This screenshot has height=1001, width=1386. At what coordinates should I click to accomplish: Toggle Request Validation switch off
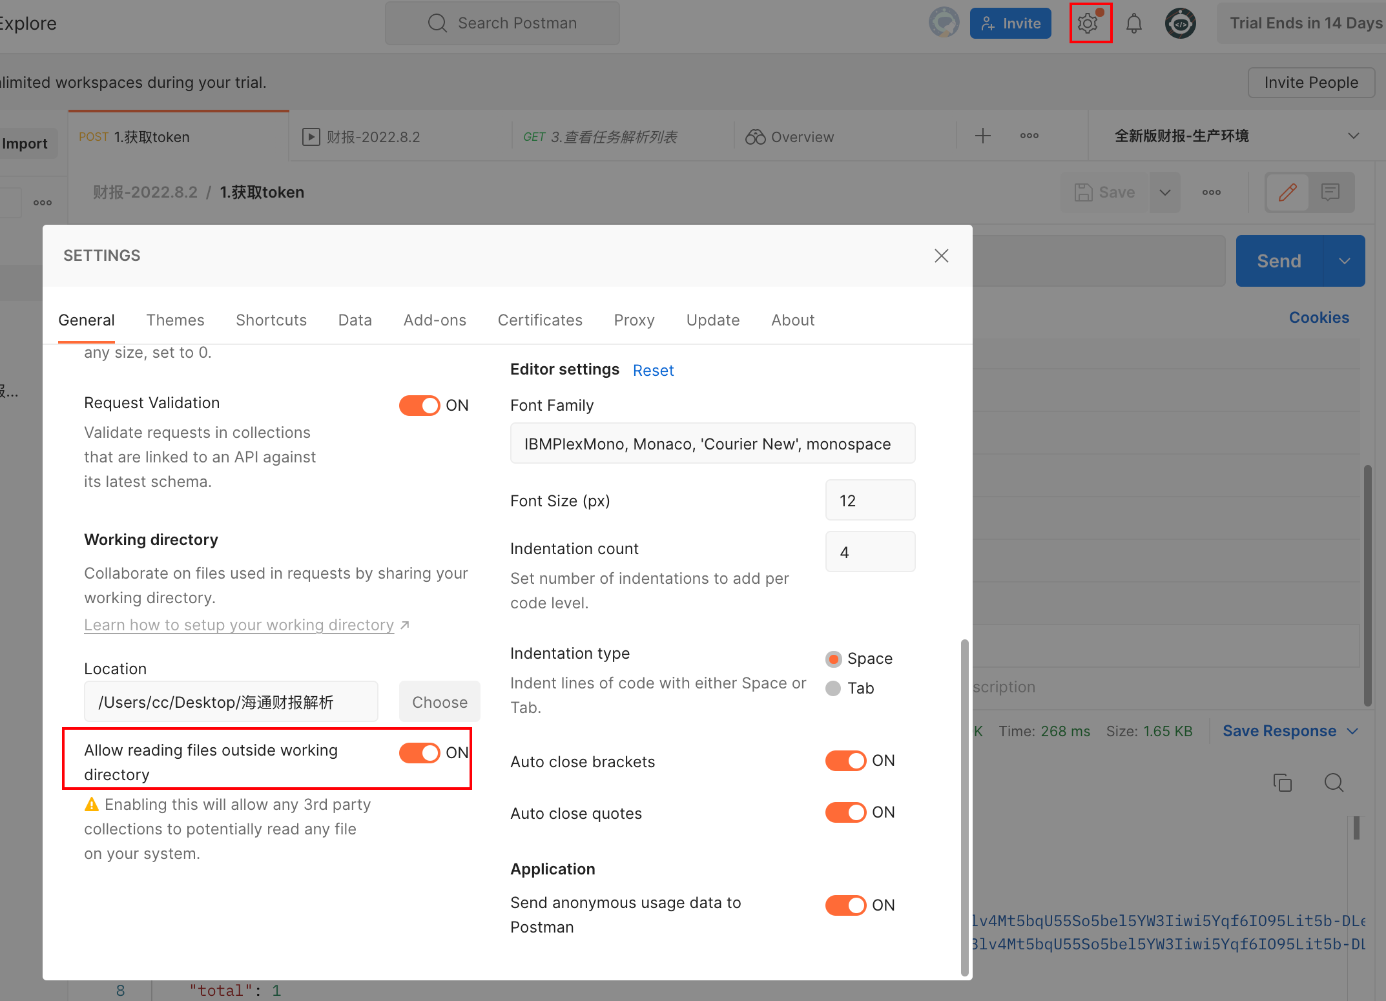pyautogui.click(x=420, y=406)
